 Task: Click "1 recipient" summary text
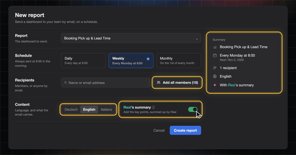coord(228,68)
